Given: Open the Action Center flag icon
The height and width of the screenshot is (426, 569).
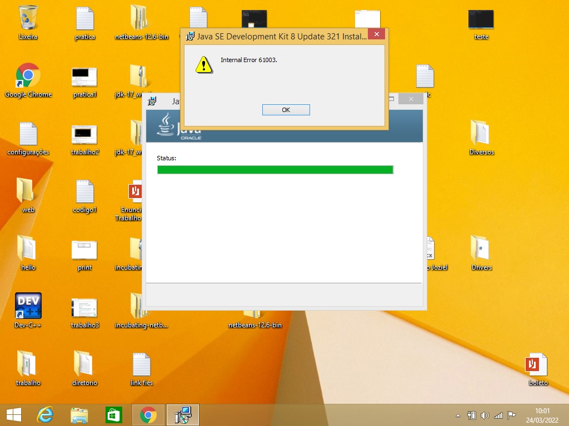Looking at the screenshot, I should coord(512,415).
